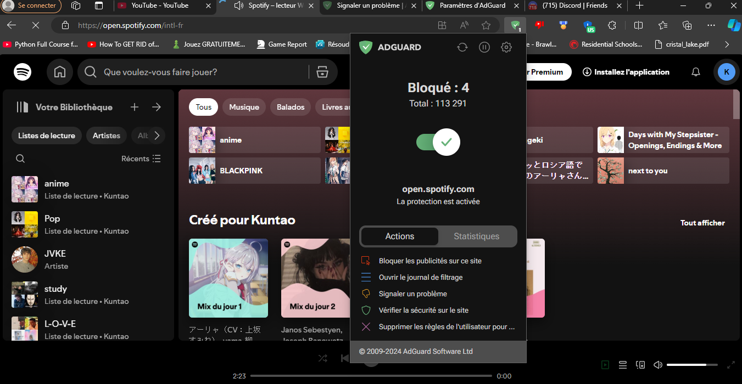This screenshot has height=384, width=742.
Task: Create a playlist with the plus icon
Action: click(134, 107)
